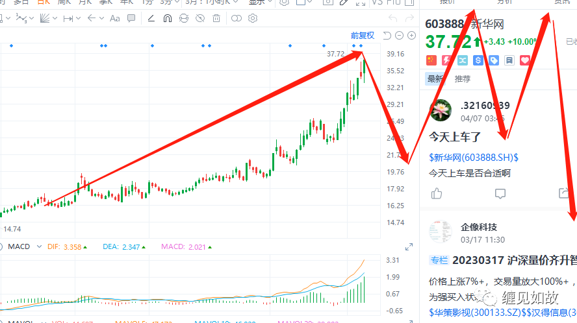
Task: Reset chart view with rotate icon
Action: click(x=387, y=35)
